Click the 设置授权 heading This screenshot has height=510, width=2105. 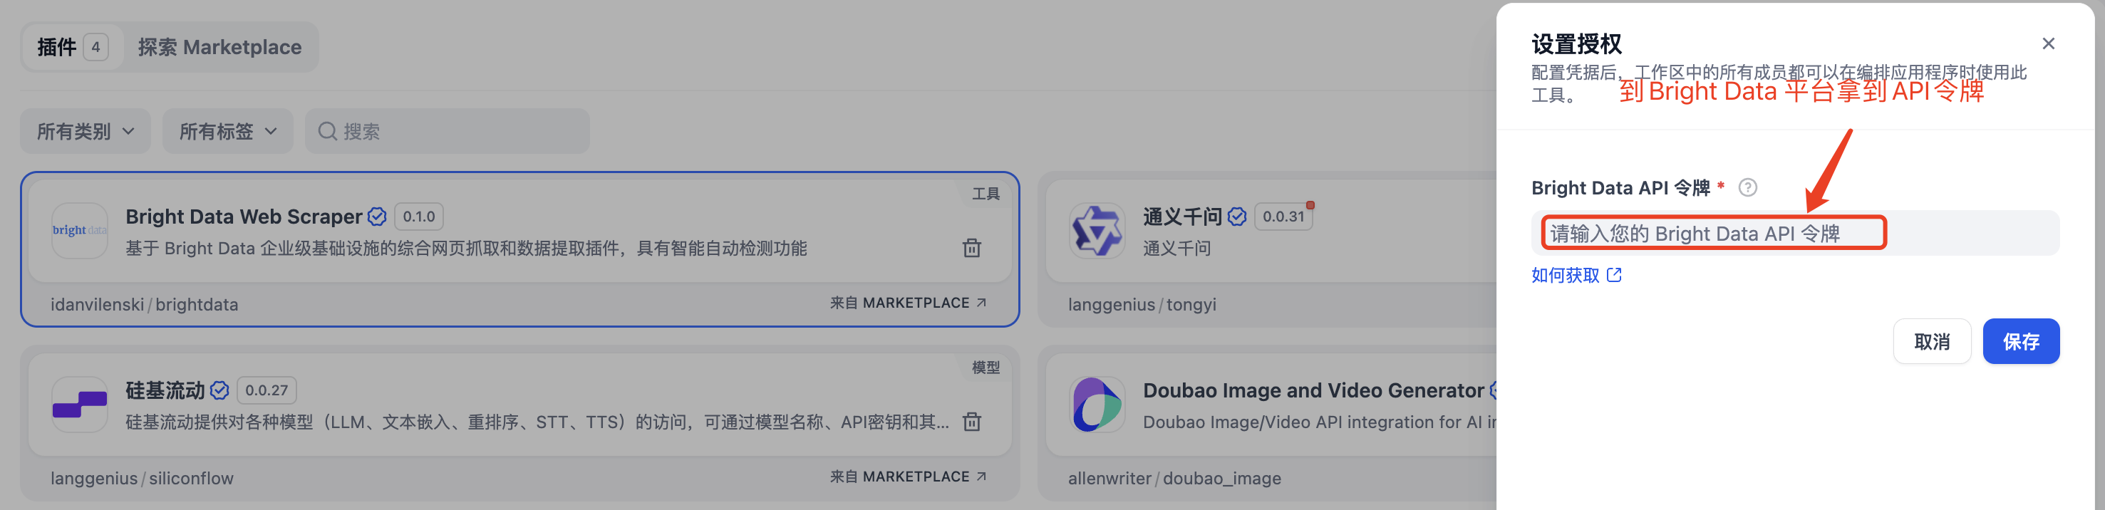click(x=1576, y=43)
